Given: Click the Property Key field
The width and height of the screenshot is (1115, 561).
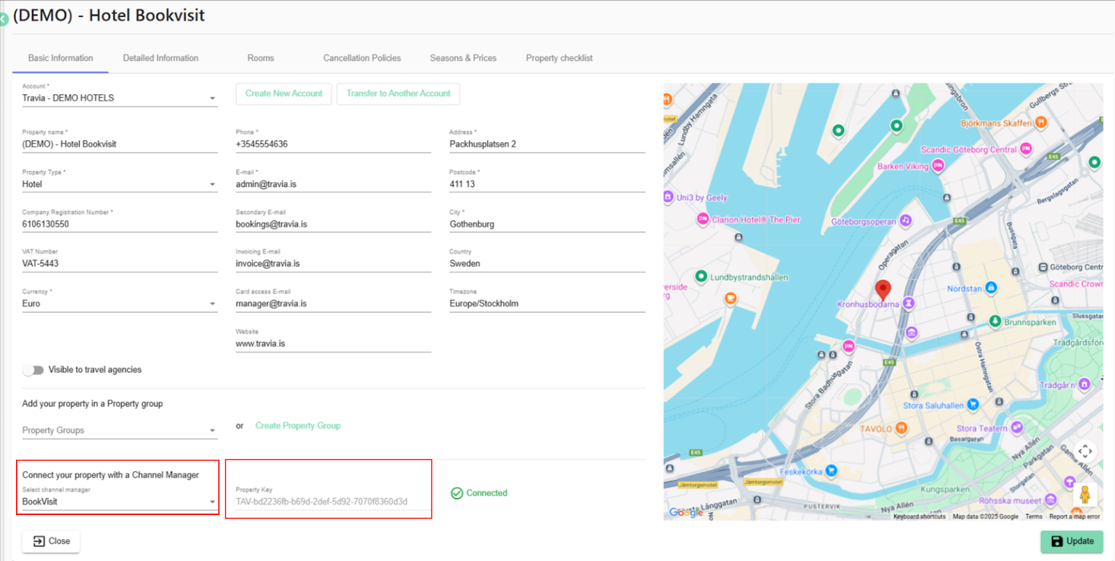Looking at the screenshot, I should [x=333, y=502].
